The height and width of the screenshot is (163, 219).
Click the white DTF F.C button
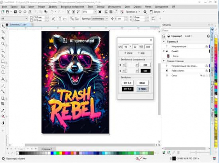pos(127,83)
